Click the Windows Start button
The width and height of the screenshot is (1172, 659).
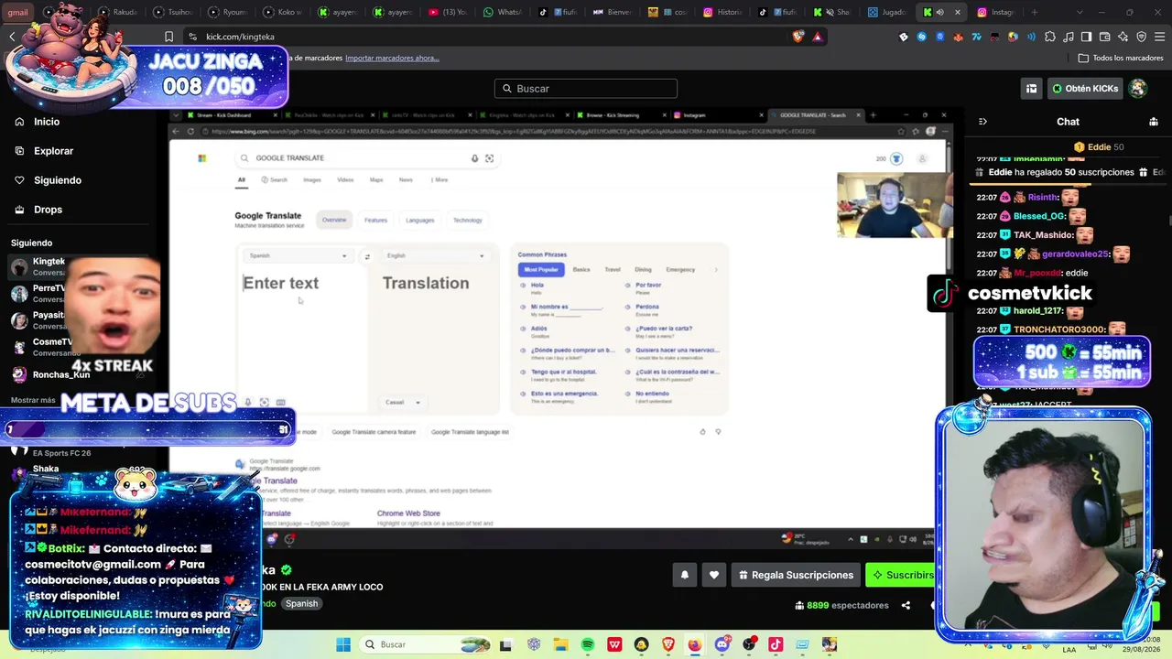(343, 644)
